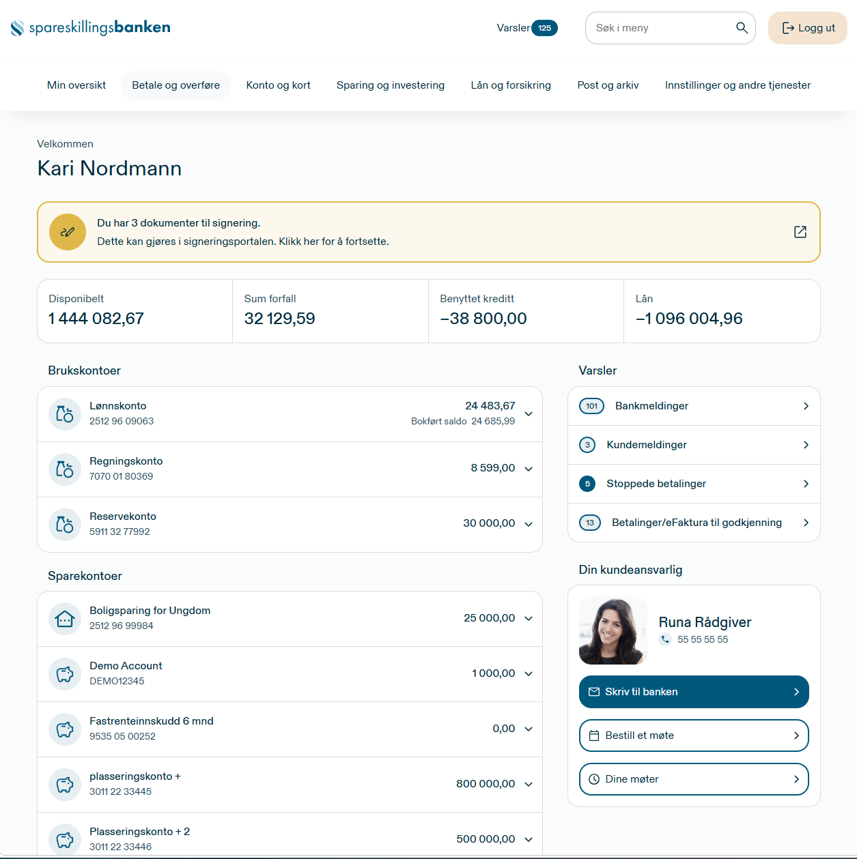Click Runa Rådgiver's profile photo

click(613, 630)
